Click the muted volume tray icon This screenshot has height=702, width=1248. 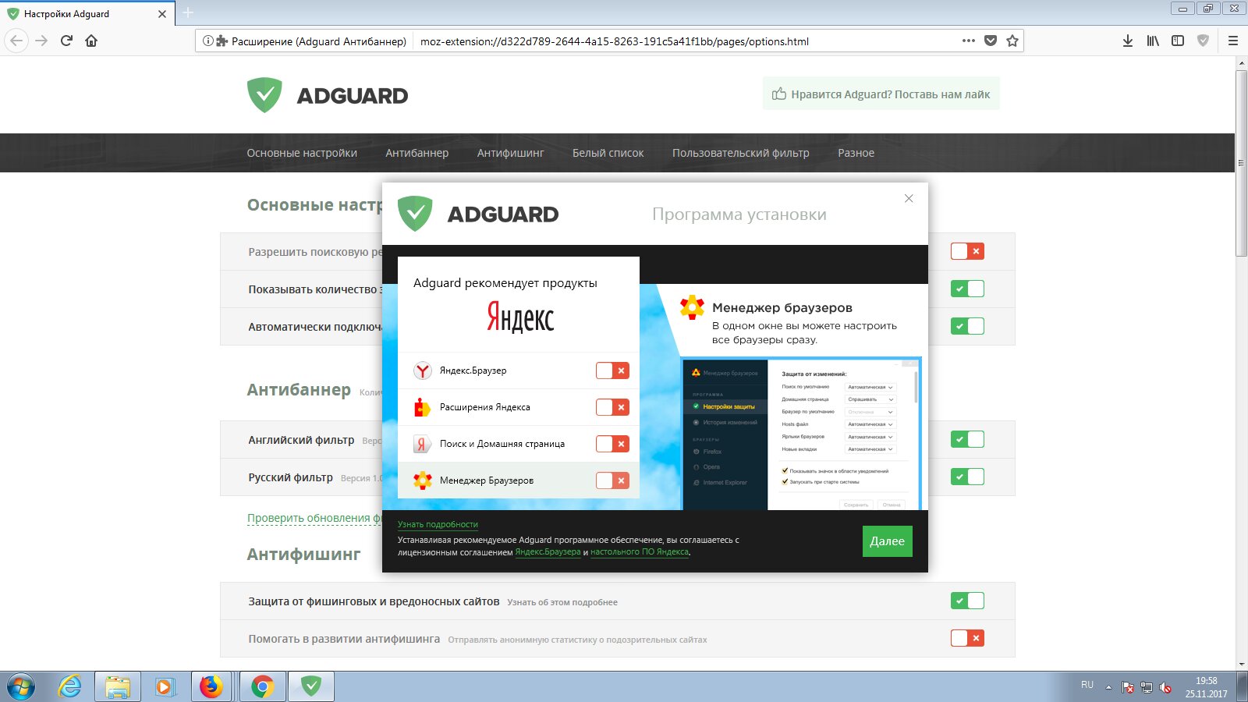(x=1165, y=687)
